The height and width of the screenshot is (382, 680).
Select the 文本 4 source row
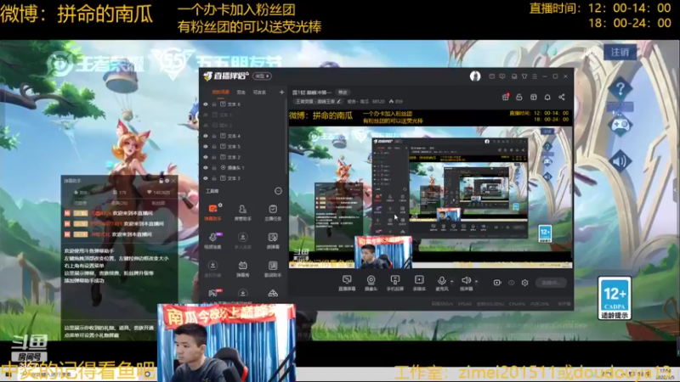pos(243,136)
